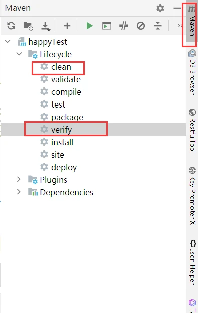Open Execute Maven Goal icon
The width and height of the screenshot is (198, 313).
point(107,26)
